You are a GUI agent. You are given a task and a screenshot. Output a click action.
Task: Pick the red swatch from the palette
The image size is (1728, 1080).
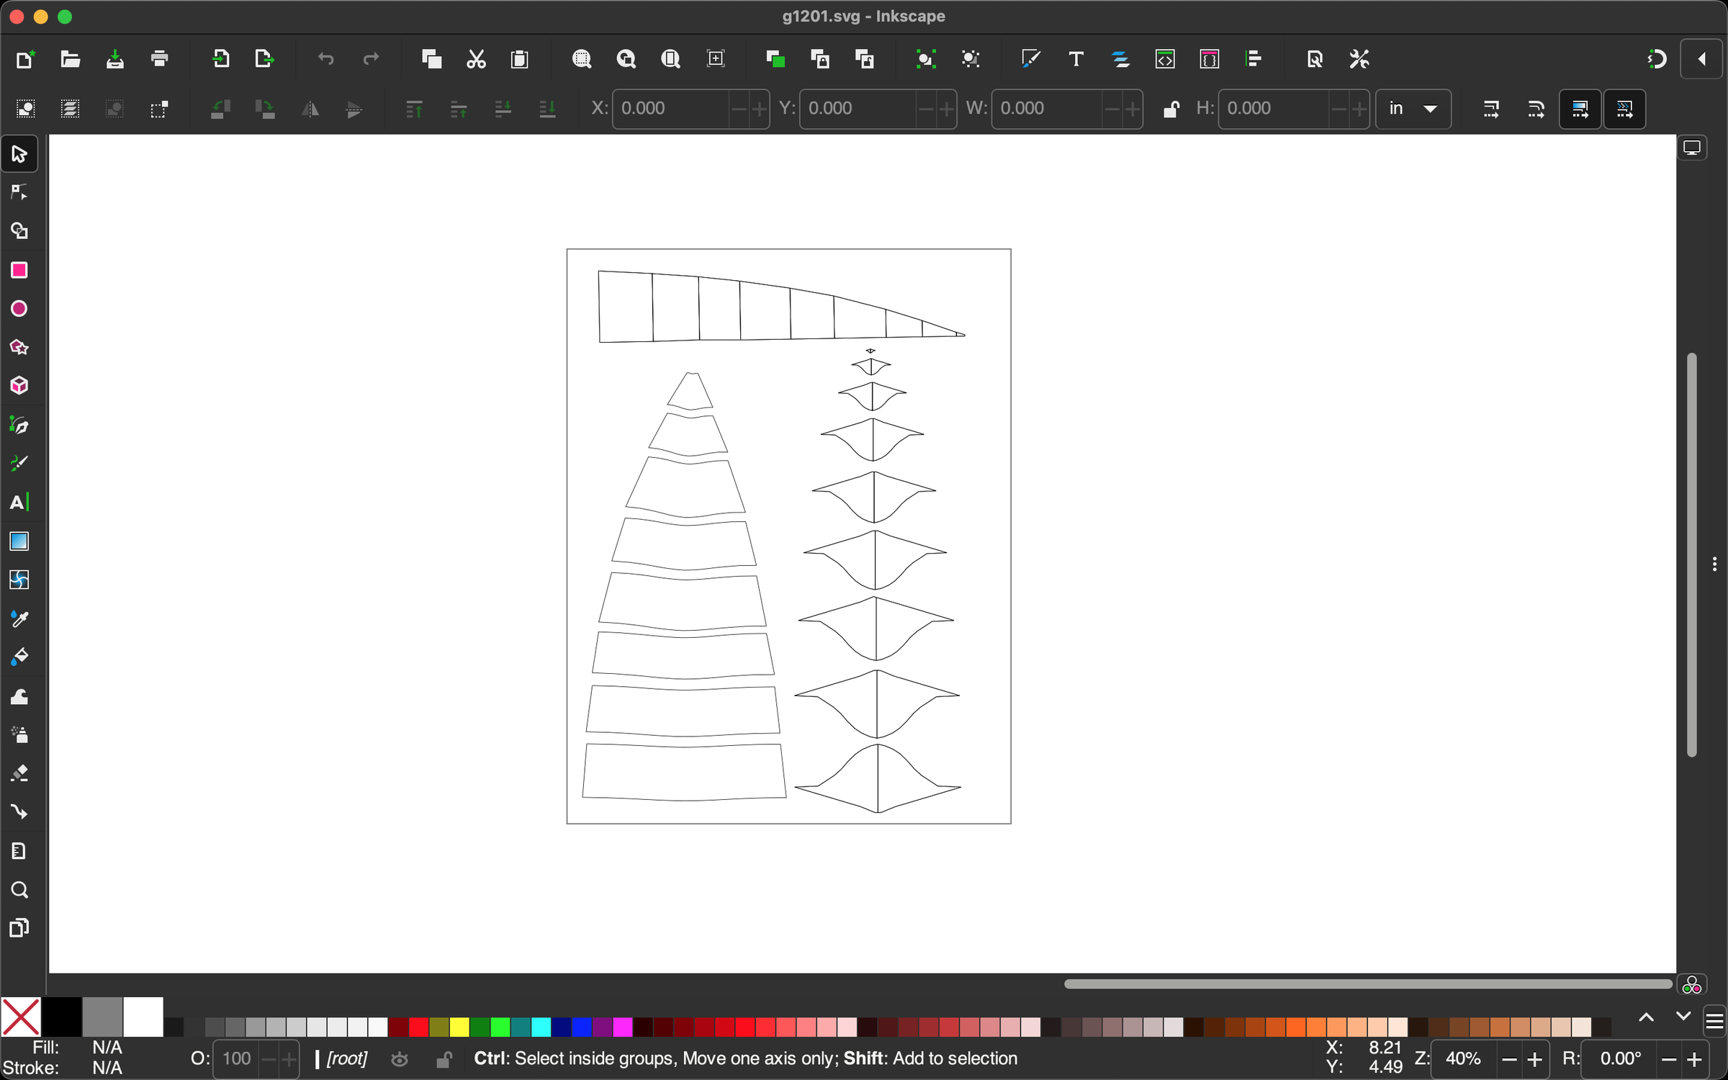[x=418, y=1027]
